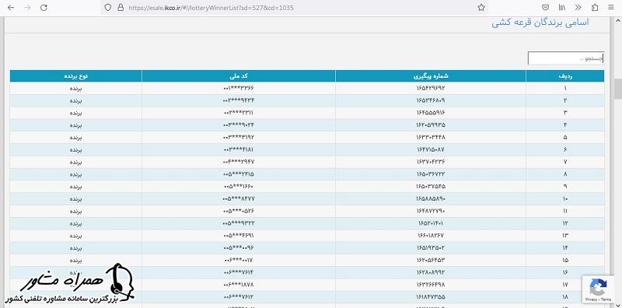Select national code ۰۰۶***۷۶۱۴

(x=239, y=273)
